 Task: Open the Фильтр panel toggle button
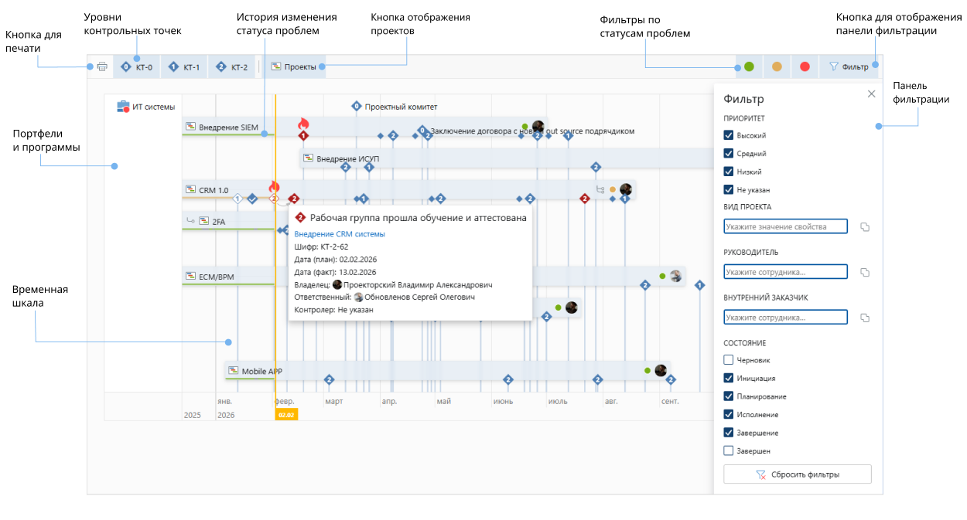pos(849,67)
